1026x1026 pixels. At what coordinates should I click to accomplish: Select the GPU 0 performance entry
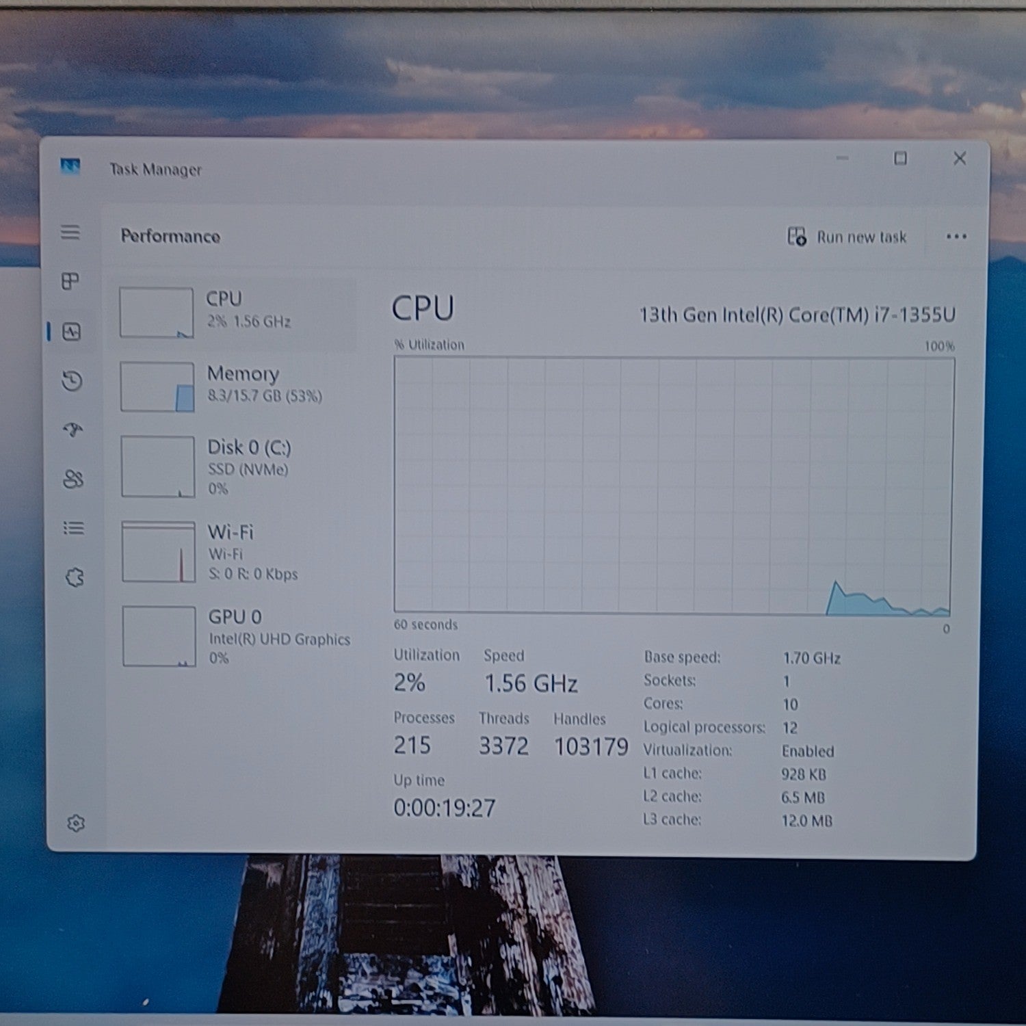(x=234, y=636)
